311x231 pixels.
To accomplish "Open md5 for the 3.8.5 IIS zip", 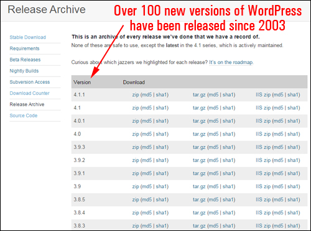I will [279, 199].
